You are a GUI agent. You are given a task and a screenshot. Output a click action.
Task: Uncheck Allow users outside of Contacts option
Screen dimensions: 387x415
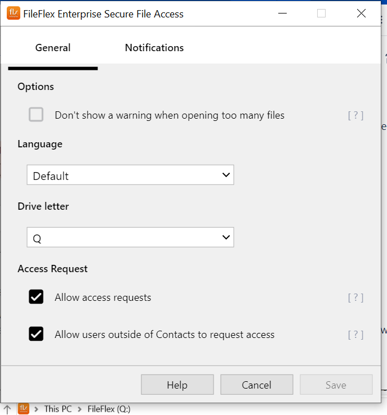click(36, 334)
